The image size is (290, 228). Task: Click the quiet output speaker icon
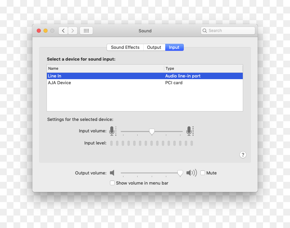point(112,173)
